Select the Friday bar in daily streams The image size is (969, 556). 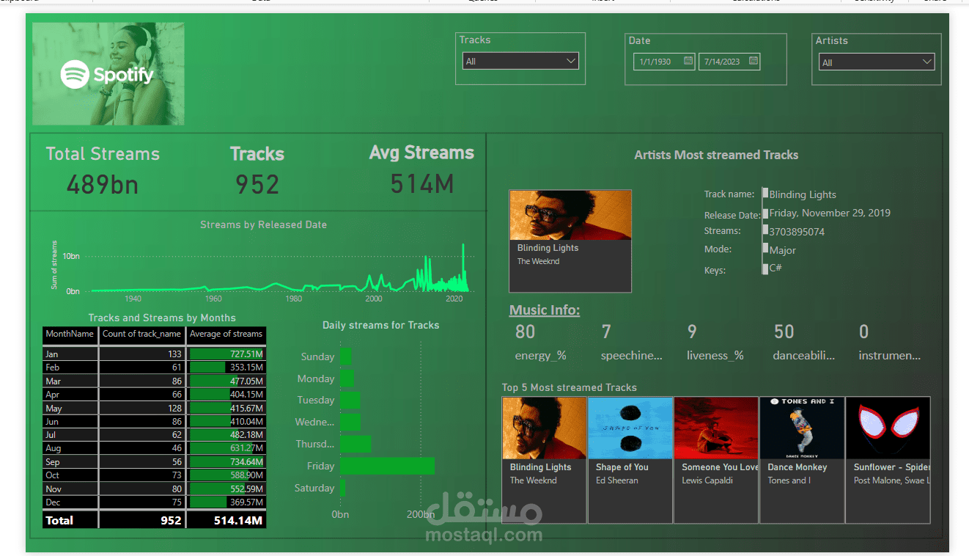coord(387,466)
